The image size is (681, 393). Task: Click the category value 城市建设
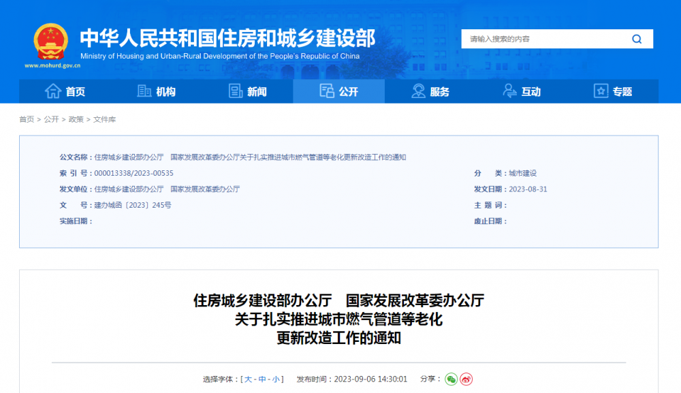tap(522, 173)
